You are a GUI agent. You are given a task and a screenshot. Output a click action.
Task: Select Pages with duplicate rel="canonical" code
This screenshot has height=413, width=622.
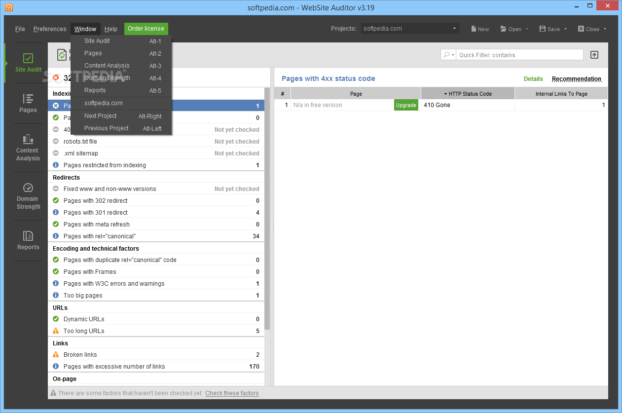coord(156,260)
